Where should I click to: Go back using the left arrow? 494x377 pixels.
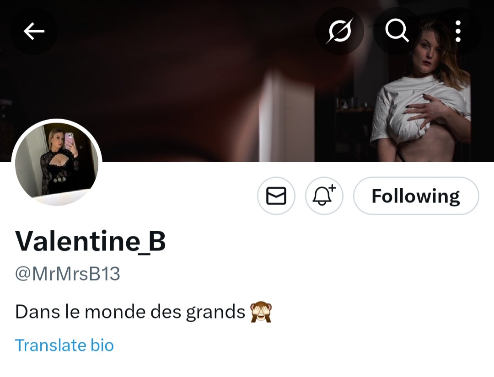(34, 32)
